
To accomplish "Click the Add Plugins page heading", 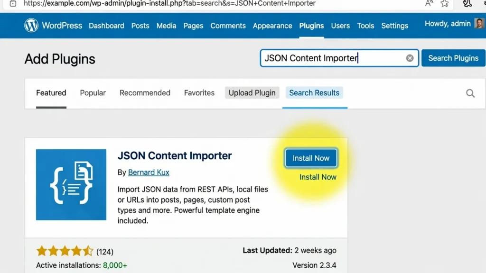I will [x=60, y=59].
